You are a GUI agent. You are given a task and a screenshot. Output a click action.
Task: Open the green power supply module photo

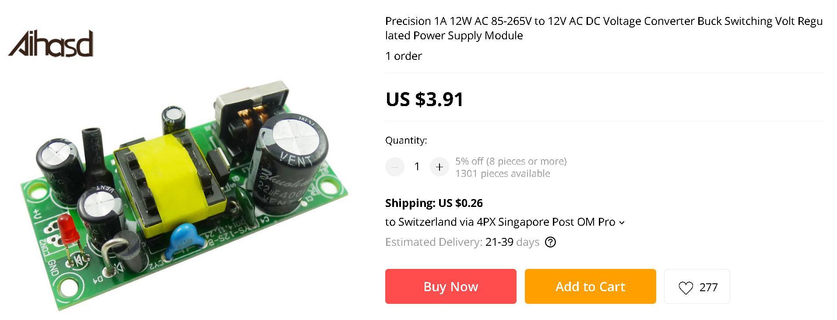click(x=184, y=192)
